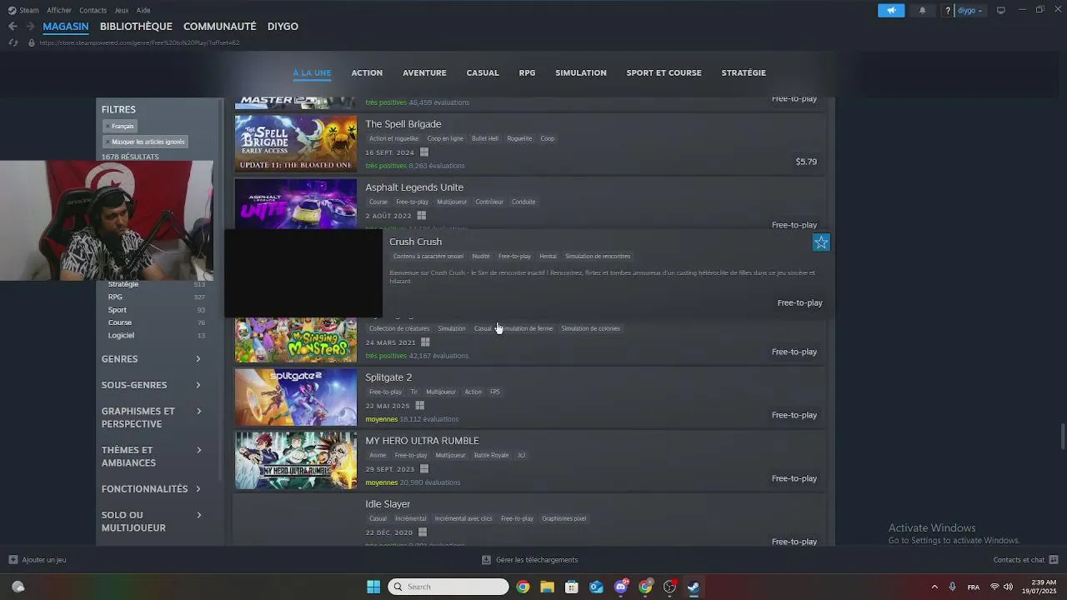Image resolution: width=1067 pixels, height=600 pixels.
Task: Select the Action genre tab
Action: (x=367, y=72)
